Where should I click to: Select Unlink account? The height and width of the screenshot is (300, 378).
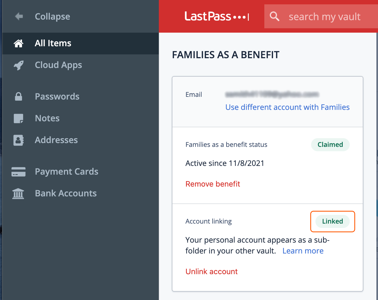(211, 271)
